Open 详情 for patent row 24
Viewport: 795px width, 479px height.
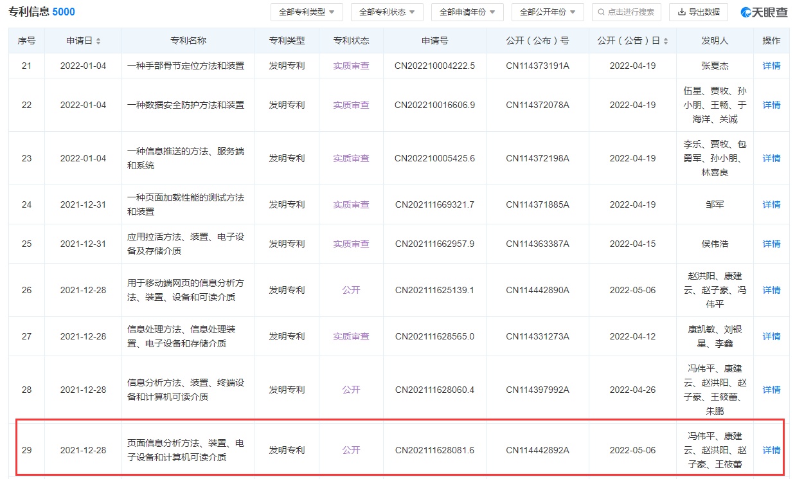[x=771, y=204]
